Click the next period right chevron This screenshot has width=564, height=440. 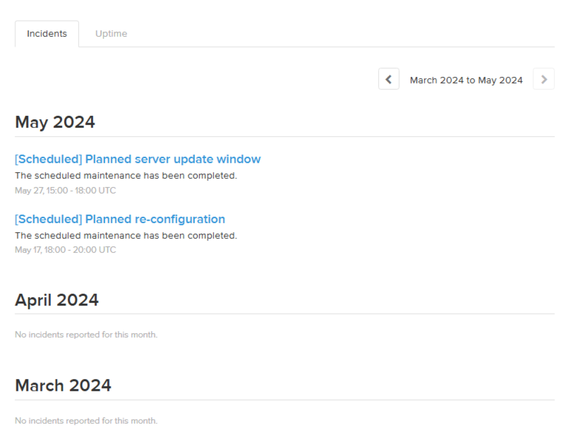(x=544, y=80)
